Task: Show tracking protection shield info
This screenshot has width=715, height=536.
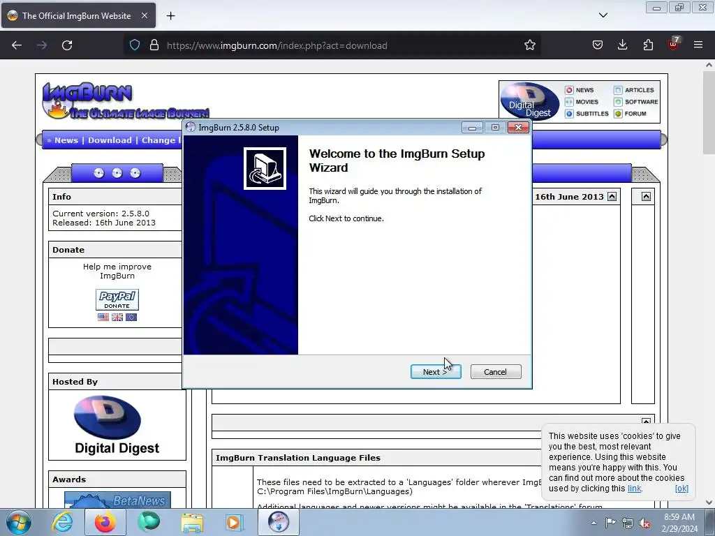Action: 135,45
